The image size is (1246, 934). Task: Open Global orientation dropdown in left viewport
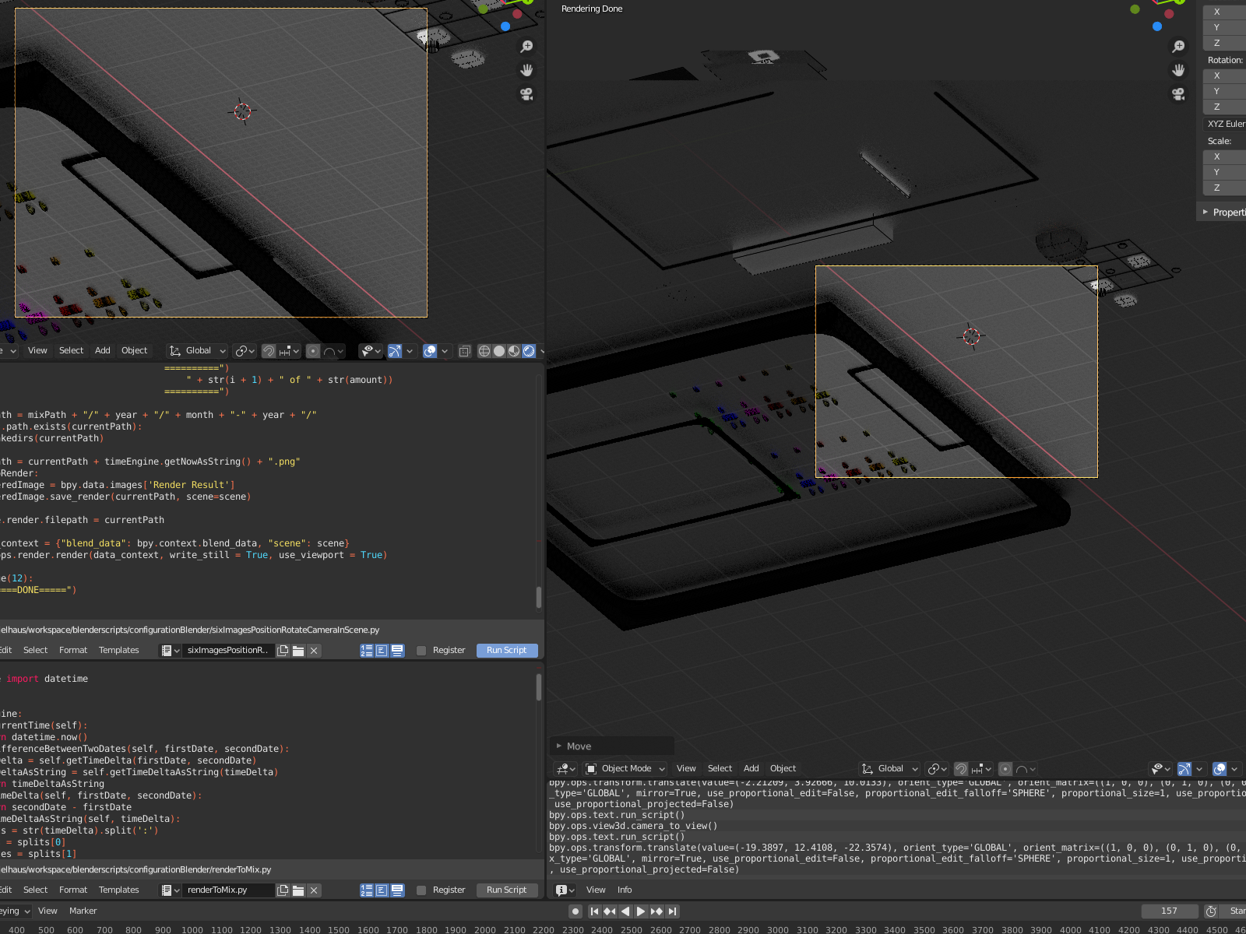[198, 351]
